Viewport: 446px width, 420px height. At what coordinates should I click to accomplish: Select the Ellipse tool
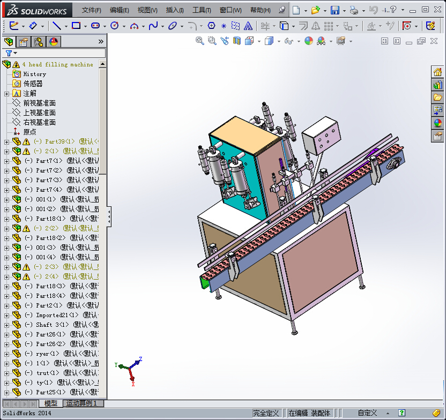173,26
